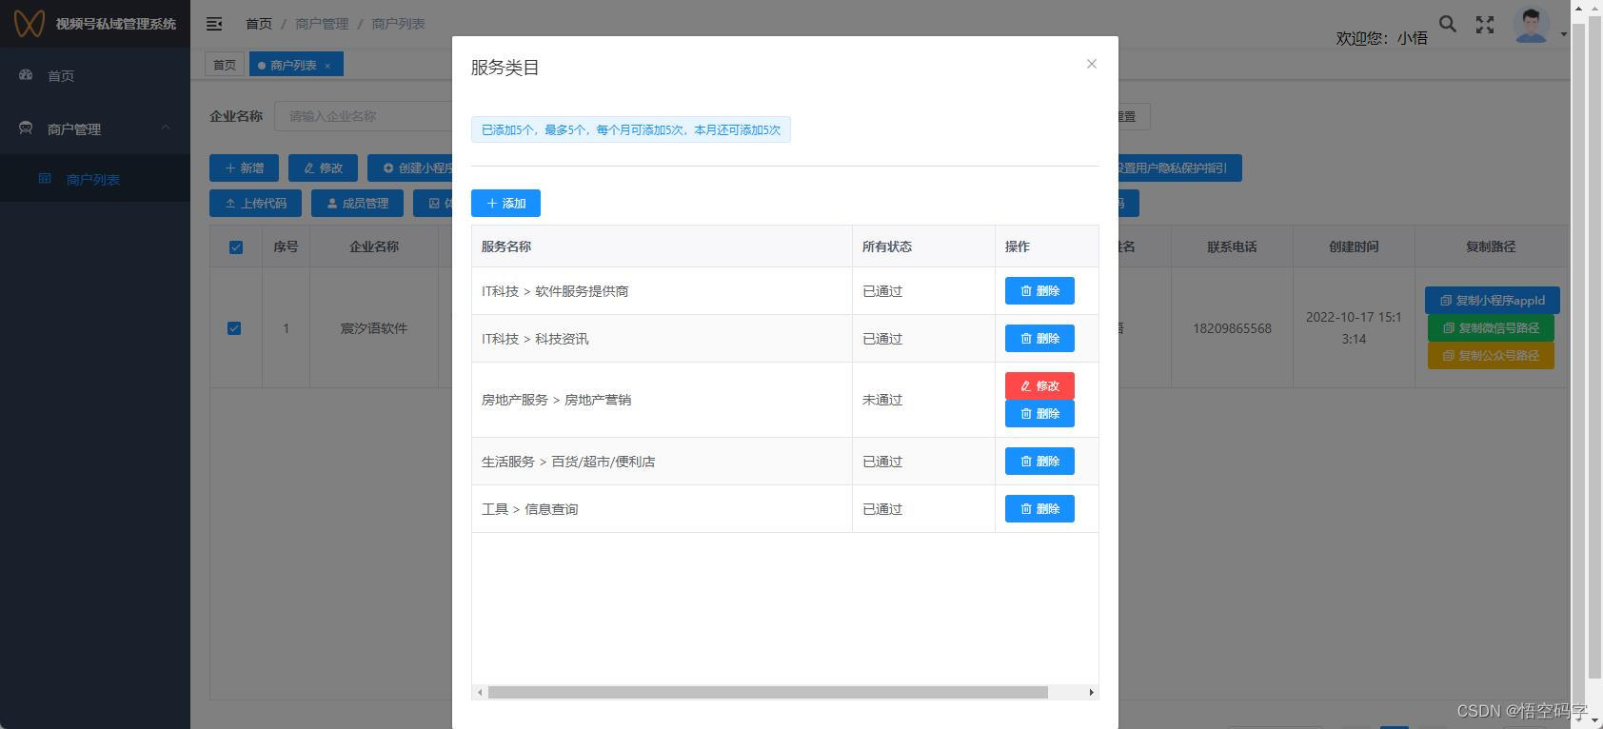Click the blue notice about 已添加5个
The height and width of the screenshot is (729, 1603).
(x=631, y=129)
